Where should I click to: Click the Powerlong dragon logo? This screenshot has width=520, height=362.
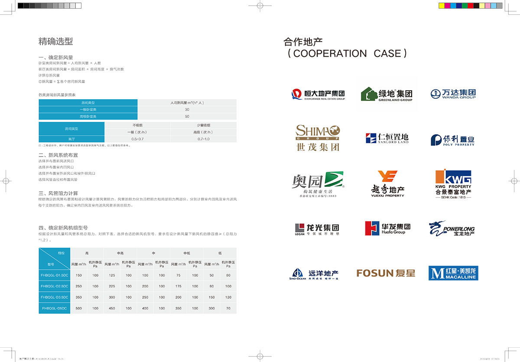pyautogui.click(x=452, y=228)
